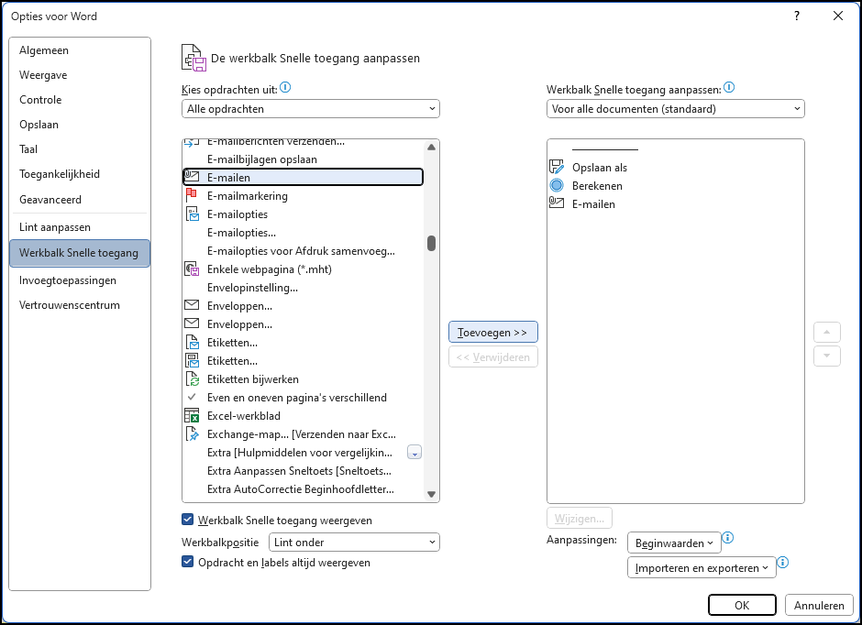Expand the Extra [Hulpmiddelen] submenu arrow
This screenshot has height=625, width=862.
point(414,453)
